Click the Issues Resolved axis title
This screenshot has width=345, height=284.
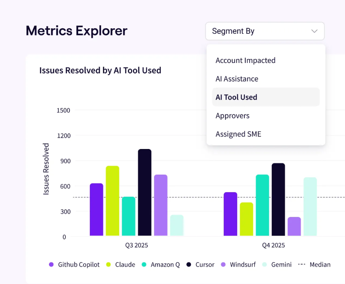[46, 169]
